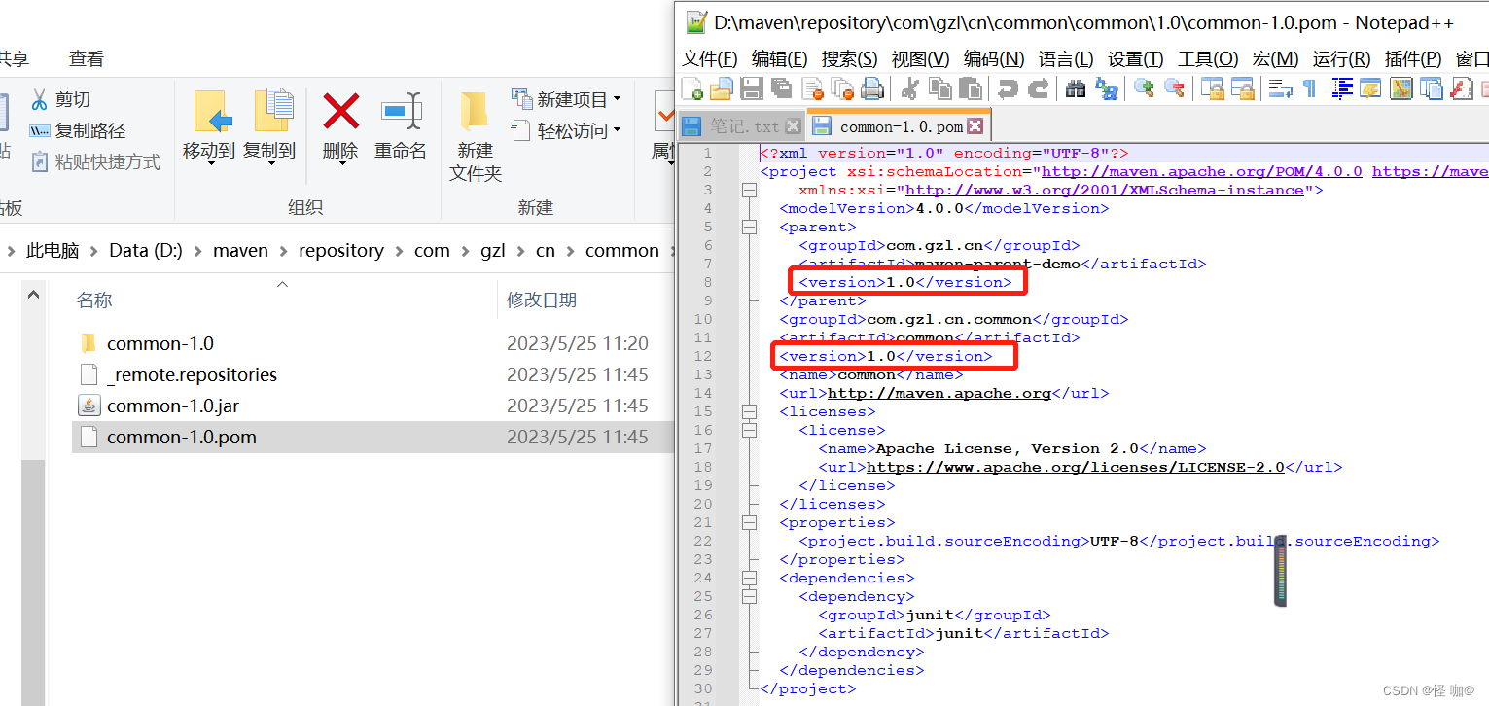Click the http://maven.apache.org url link on line 14
This screenshot has width=1489, height=706.
click(x=939, y=394)
